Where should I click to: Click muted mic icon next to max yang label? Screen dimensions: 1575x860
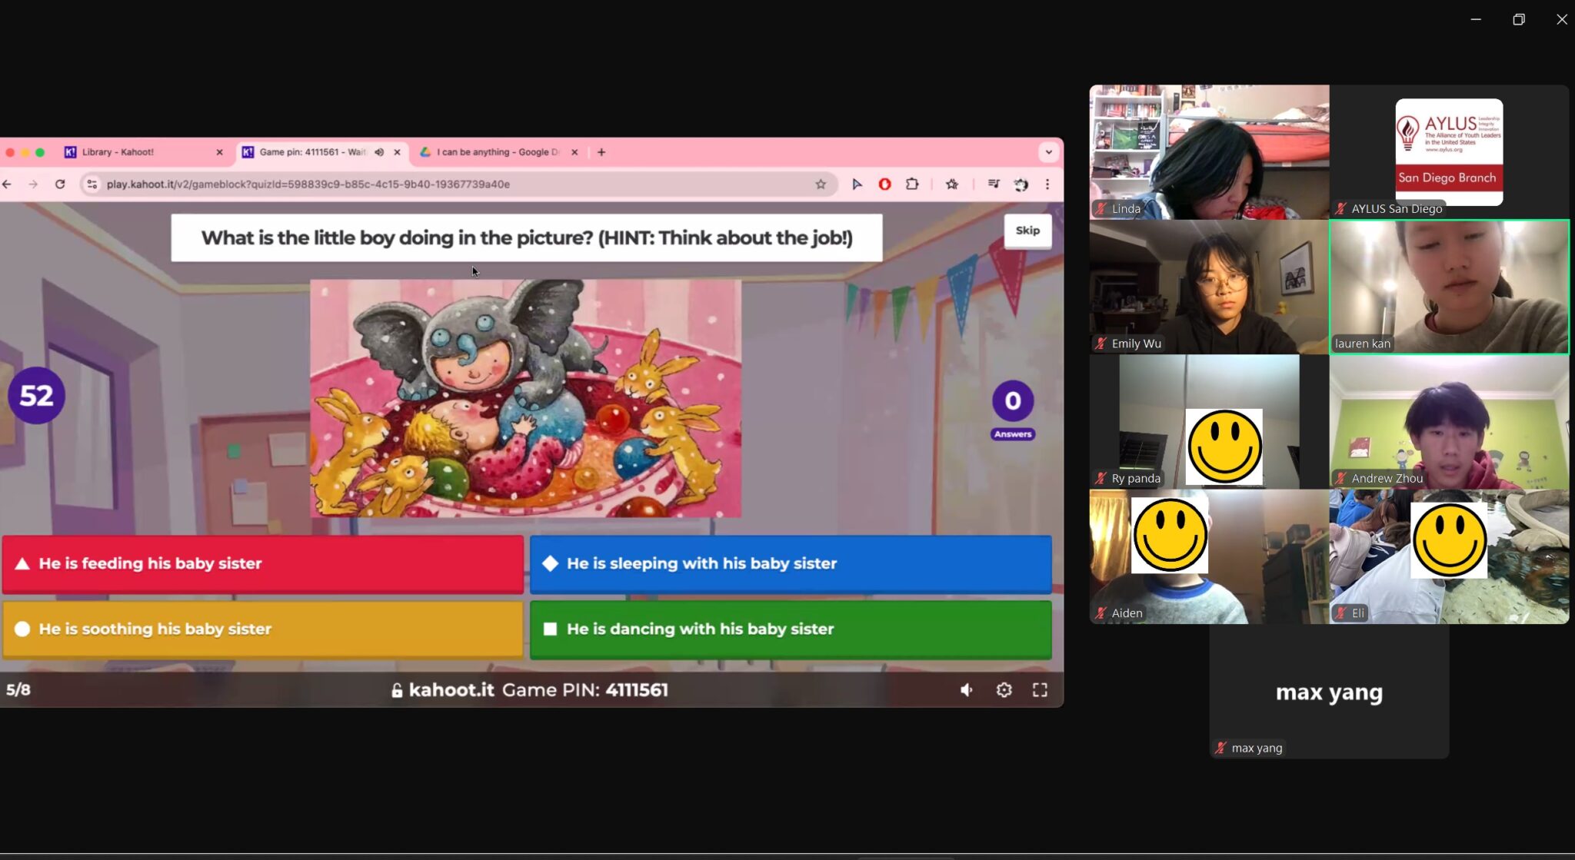coord(1220,748)
